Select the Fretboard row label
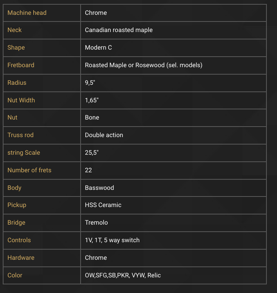Screen dimensions: 277x293 click(x=21, y=65)
